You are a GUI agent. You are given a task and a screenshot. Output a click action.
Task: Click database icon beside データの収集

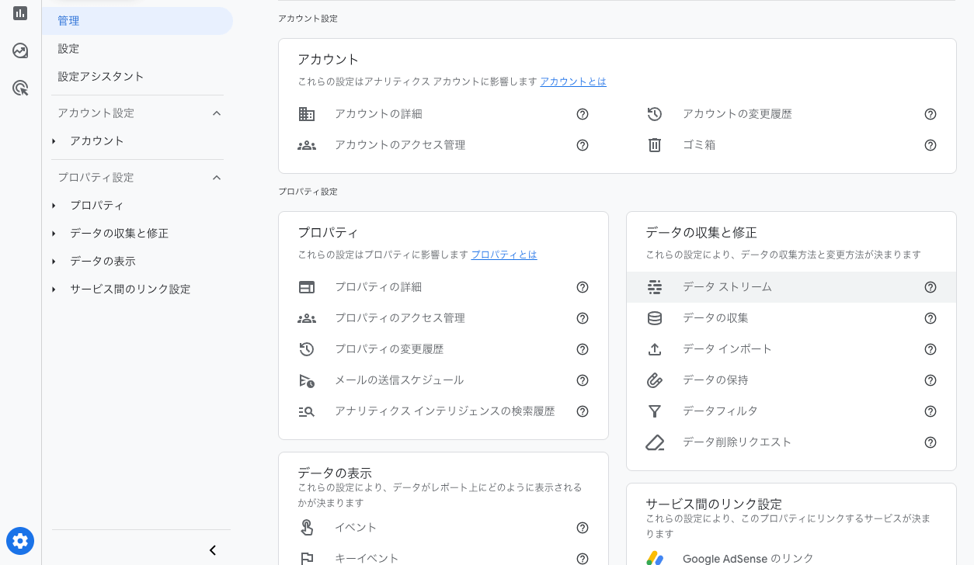655,318
